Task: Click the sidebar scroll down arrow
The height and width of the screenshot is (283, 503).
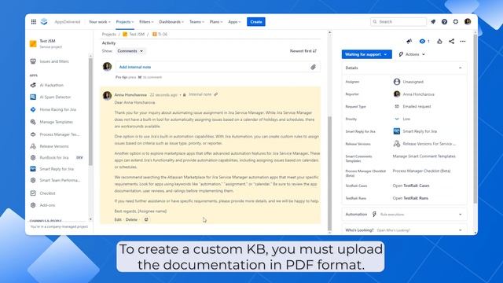Action: coord(90,219)
